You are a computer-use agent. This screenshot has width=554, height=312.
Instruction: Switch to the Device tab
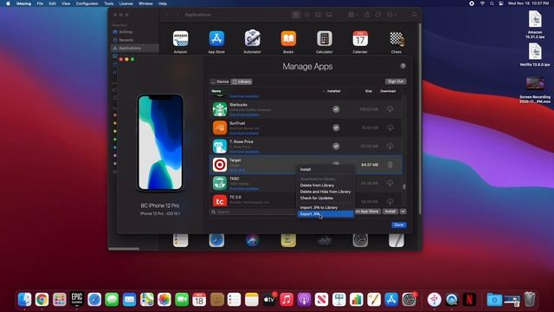[220, 81]
